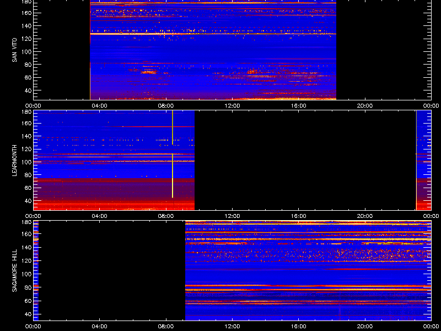Image resolution: width=441 pixels, height=331 pixels.
Task: Pick the 160 frequency label on Learmonth axis
Action: pyautogui.click(x=27, y=123)
